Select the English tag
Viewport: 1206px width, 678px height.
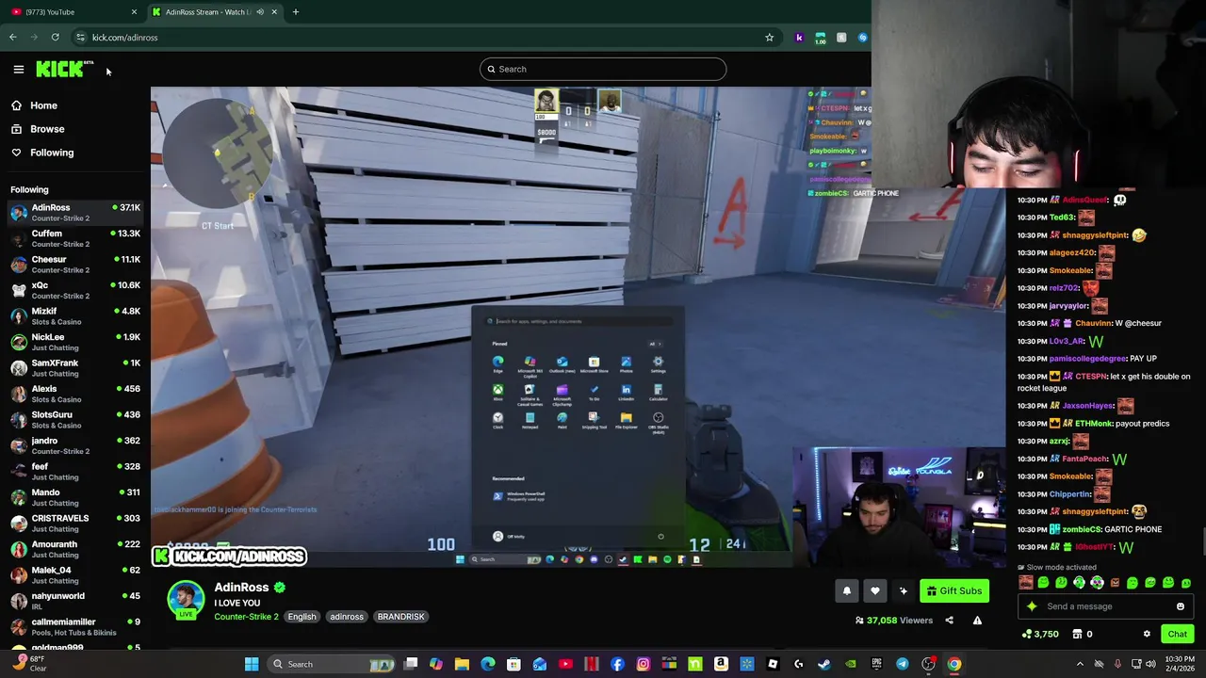tap(301, 617)
